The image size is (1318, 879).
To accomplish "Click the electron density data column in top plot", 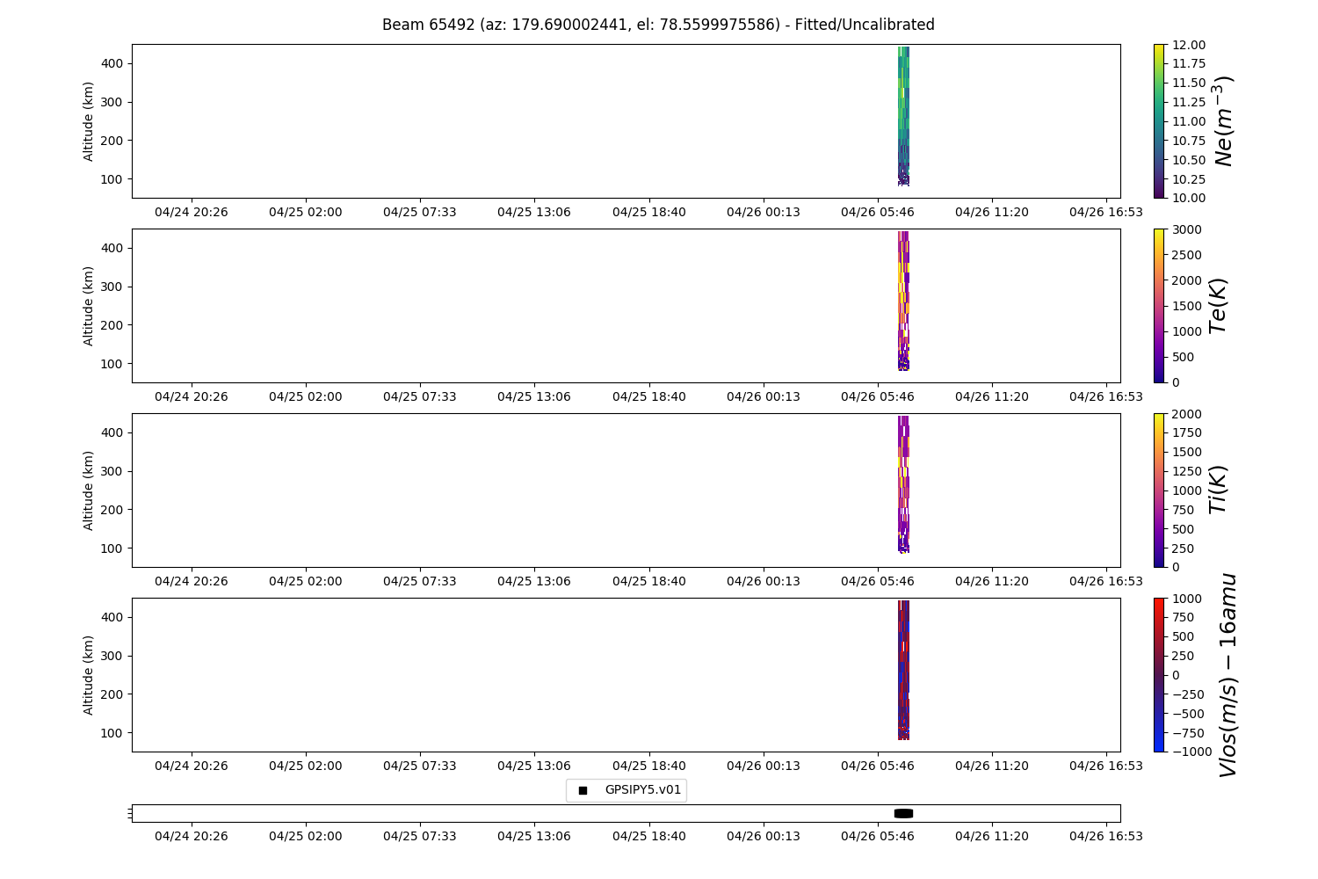I will [903, 116].
